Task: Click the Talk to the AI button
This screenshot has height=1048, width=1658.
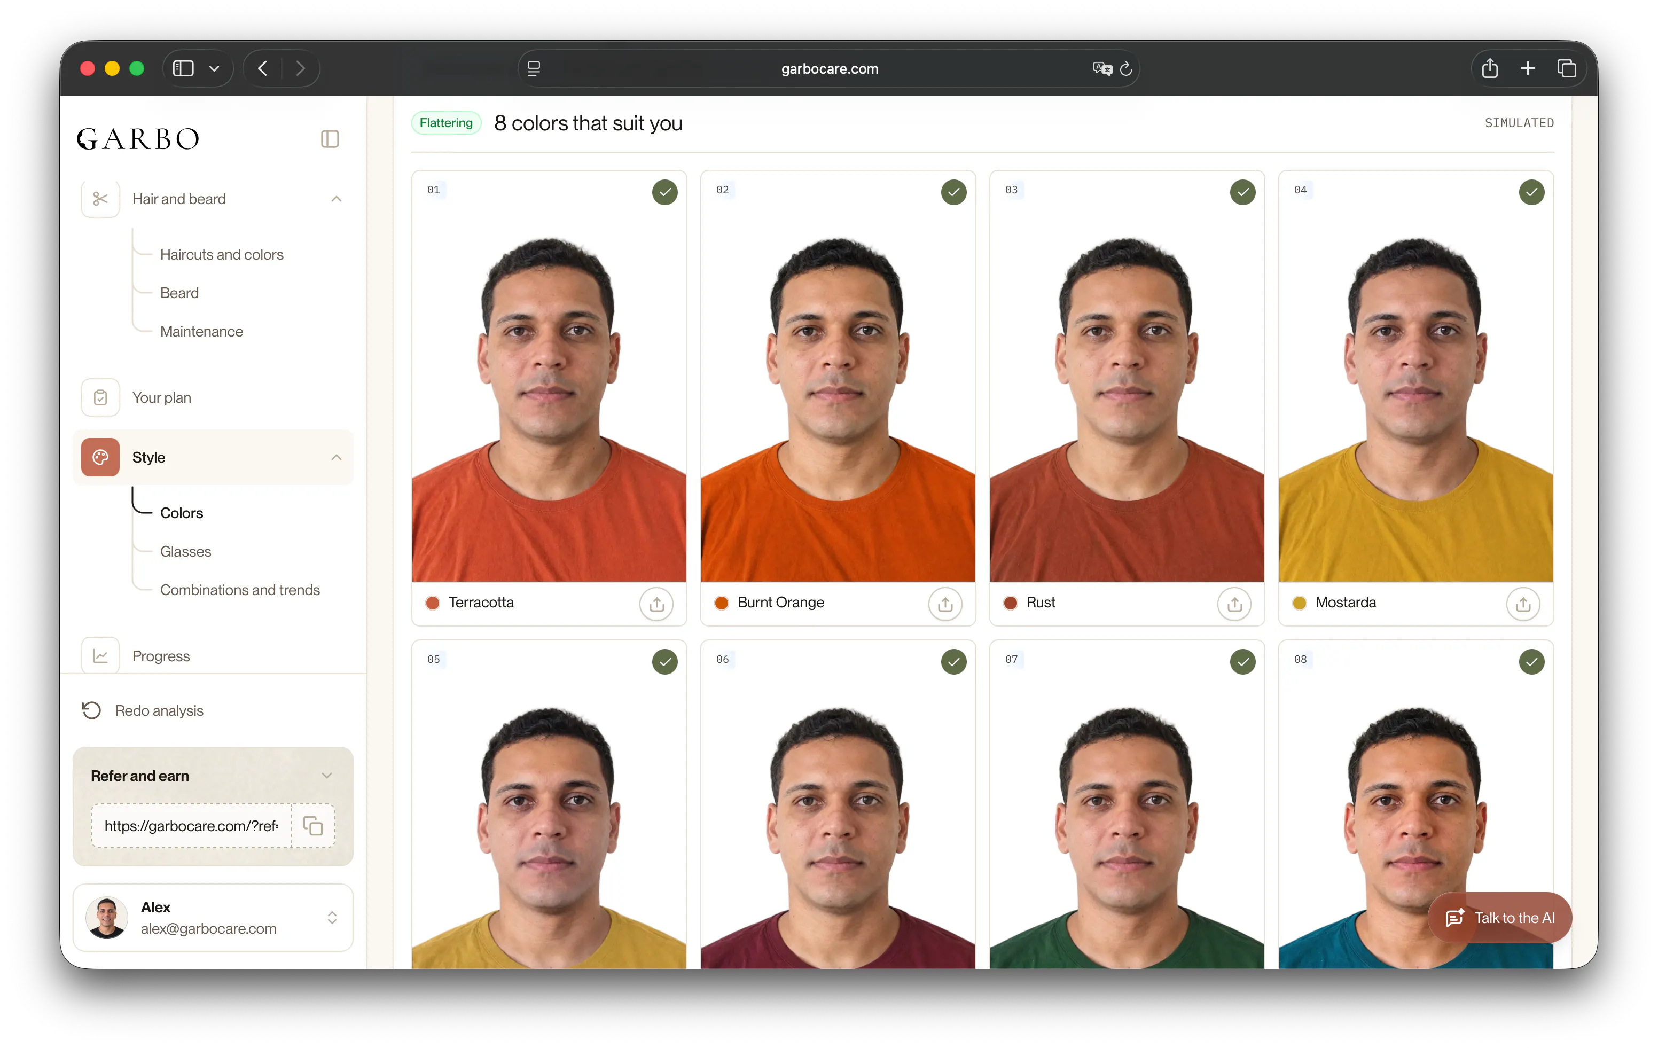Action: 1500,919
